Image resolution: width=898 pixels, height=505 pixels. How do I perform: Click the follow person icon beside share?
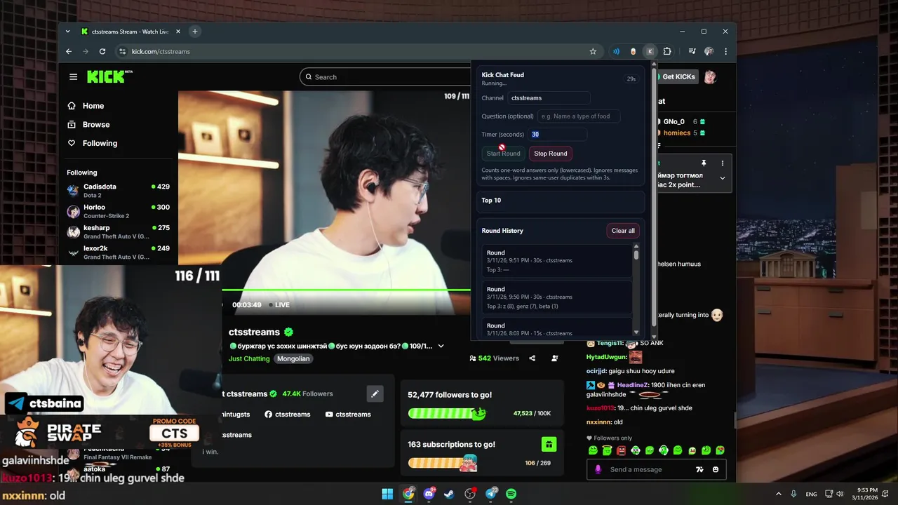tap(554, 358)
